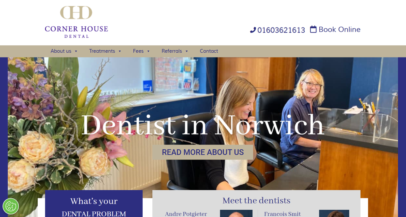The image size is (406, 217).
Task: Click Francois Smit's name
Action: 282,214
